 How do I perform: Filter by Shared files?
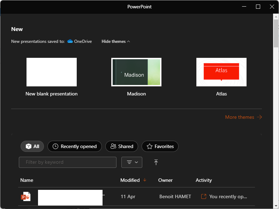coord(122,146)
